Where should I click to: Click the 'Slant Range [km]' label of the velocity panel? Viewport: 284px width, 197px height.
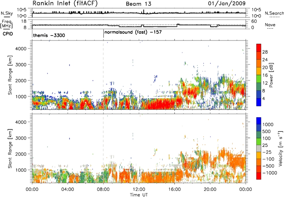[10, 149]
